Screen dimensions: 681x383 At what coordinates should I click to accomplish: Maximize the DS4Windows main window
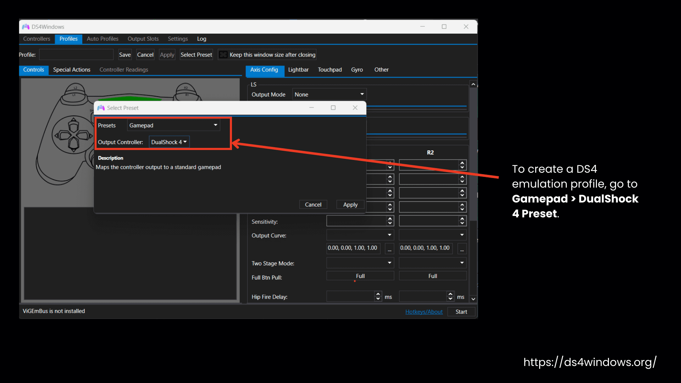(444, 27)
